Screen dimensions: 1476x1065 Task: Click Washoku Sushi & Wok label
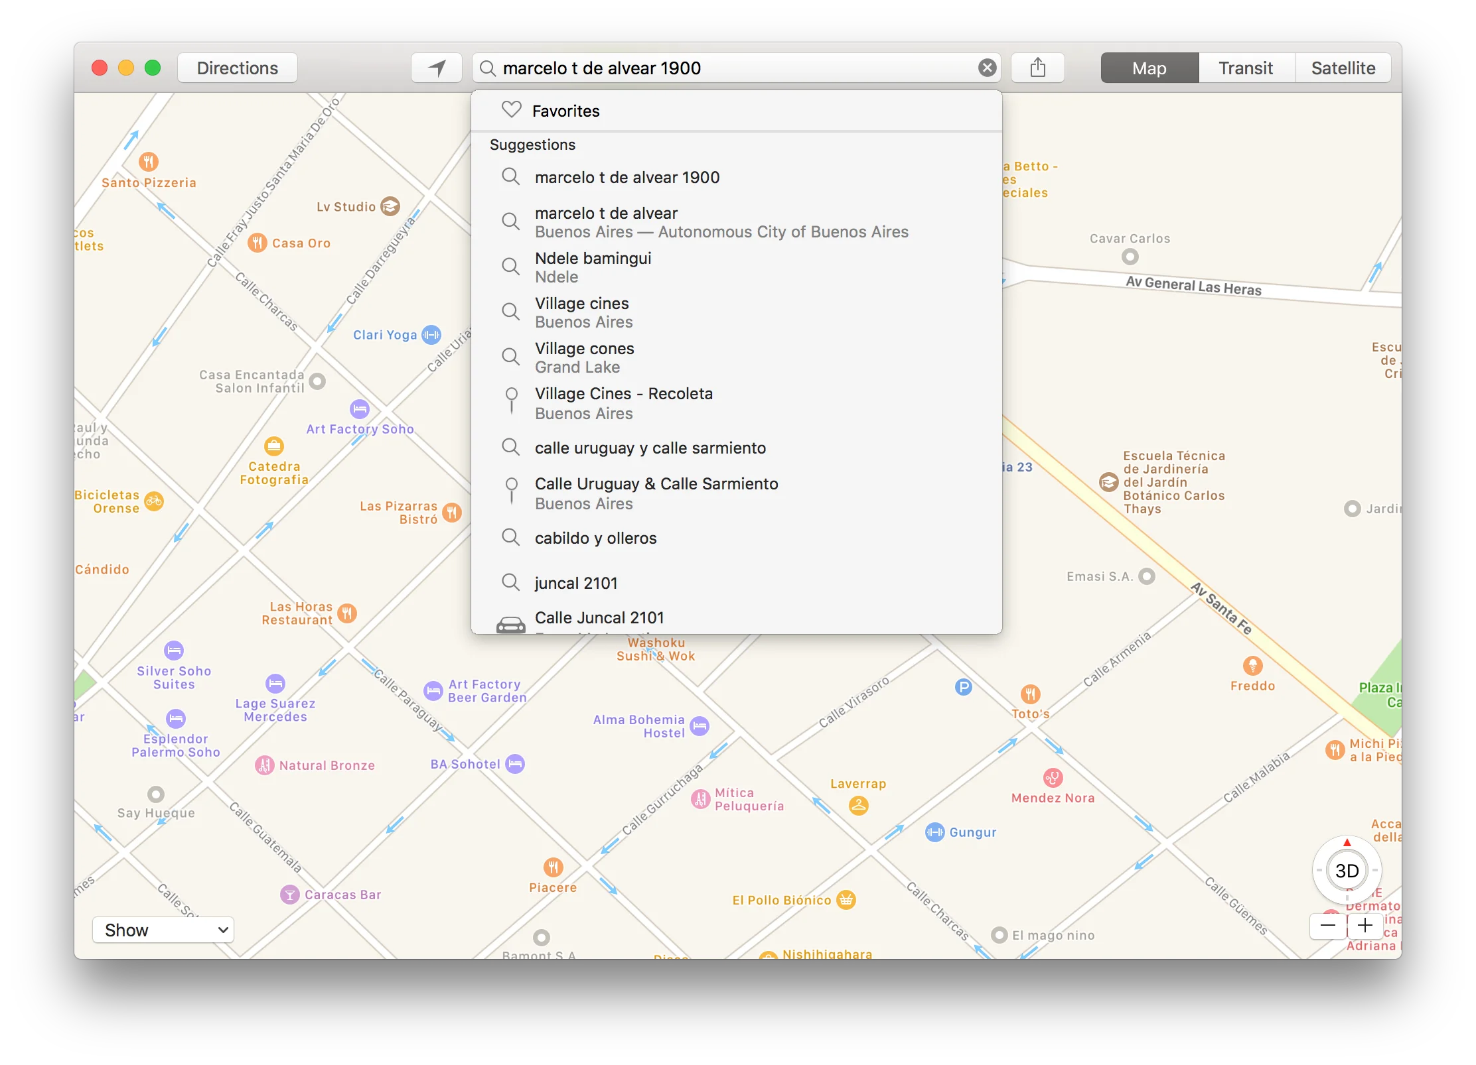click(656, 649)
